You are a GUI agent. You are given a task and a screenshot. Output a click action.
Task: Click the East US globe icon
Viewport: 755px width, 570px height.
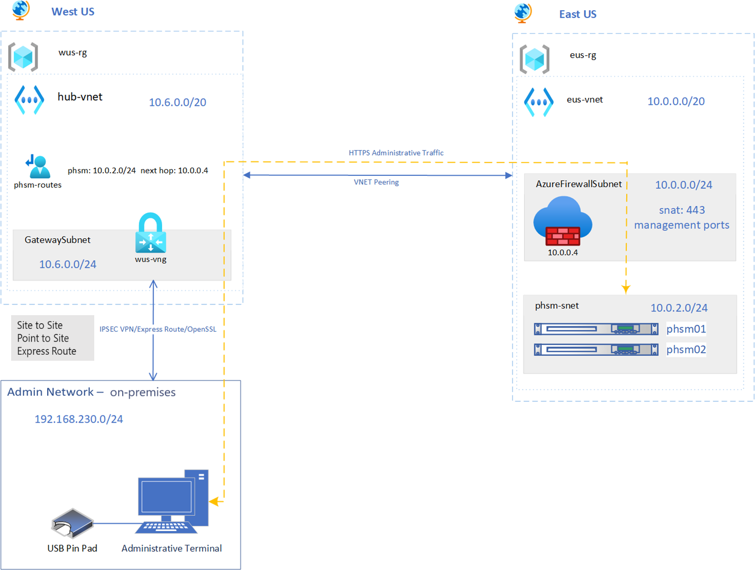(x=523, y=13)
